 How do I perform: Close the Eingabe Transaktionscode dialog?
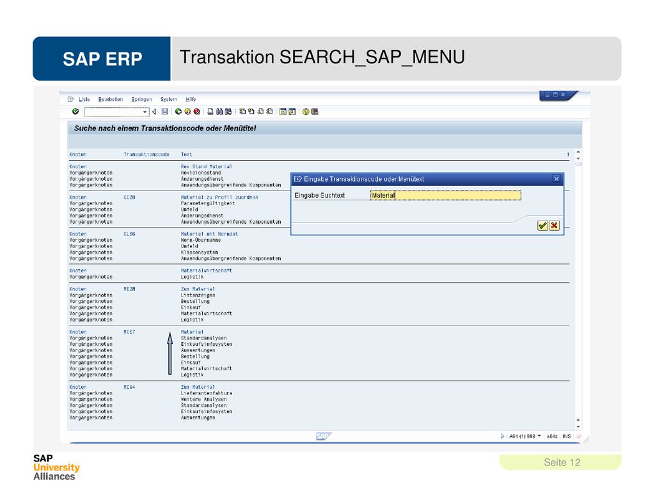[x=556, y=179]
